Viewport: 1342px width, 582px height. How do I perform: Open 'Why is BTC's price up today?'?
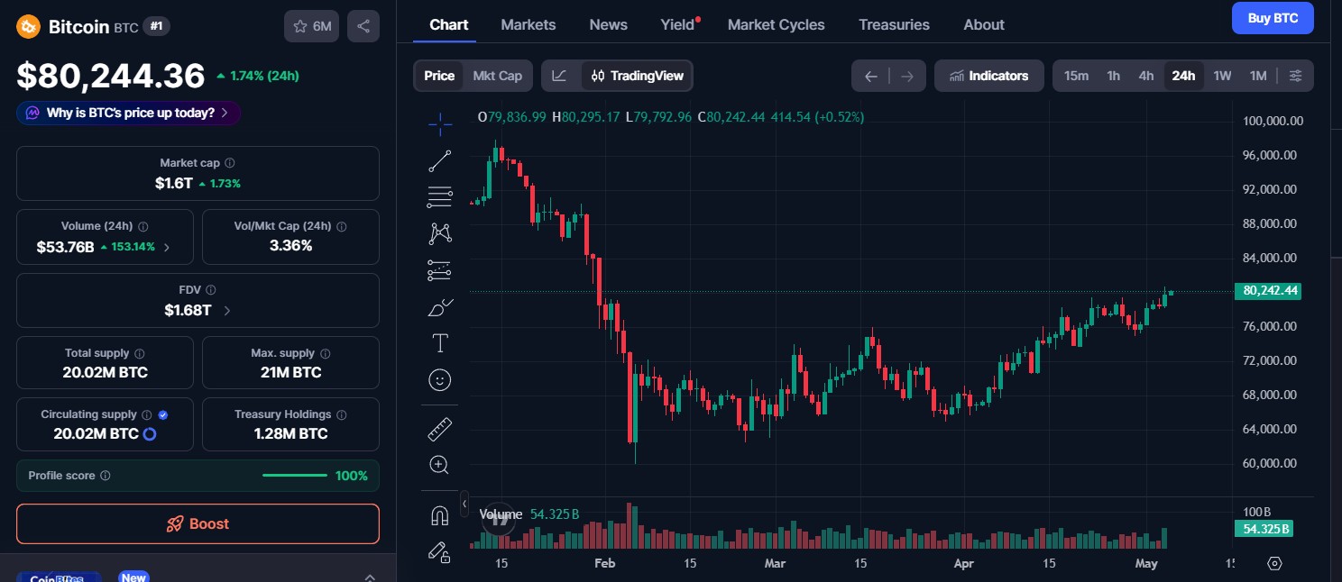click(128, 113)
